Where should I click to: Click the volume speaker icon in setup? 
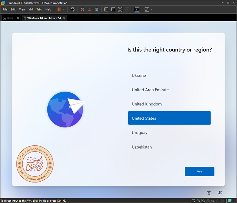pyautogui.click(x=220, y=193)
